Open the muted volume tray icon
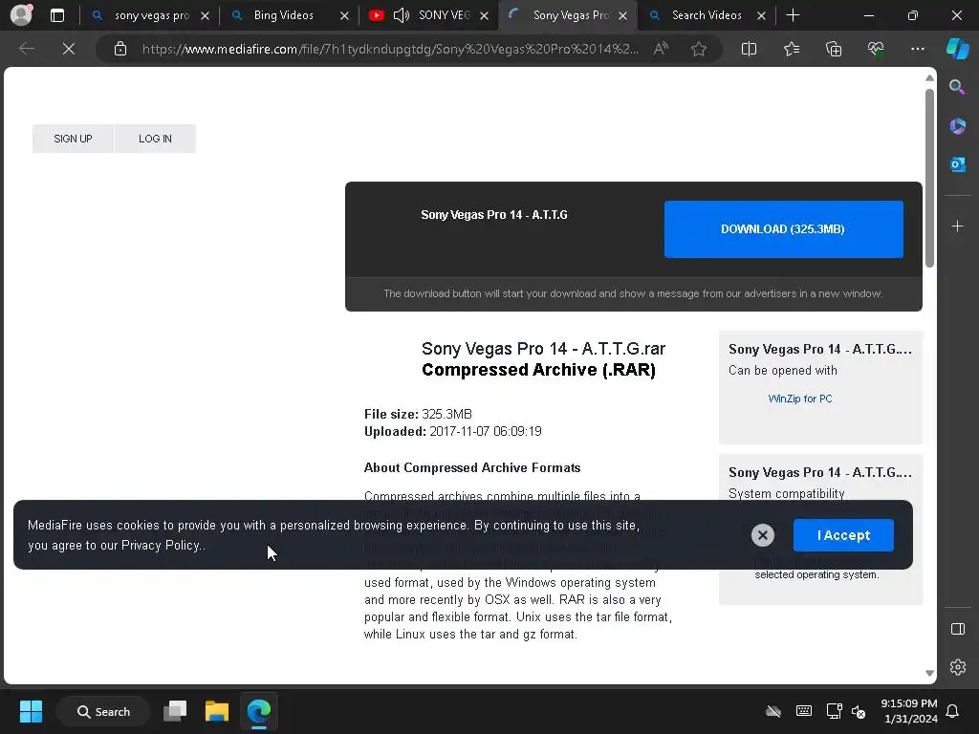 pyautogui.click(x=859, y=711)
